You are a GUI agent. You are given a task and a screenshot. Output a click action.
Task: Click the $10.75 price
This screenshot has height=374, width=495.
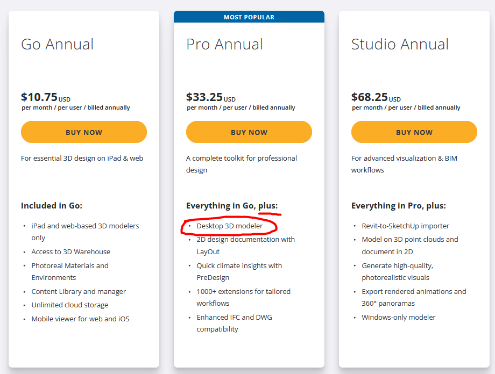click(x=39, y=97)
